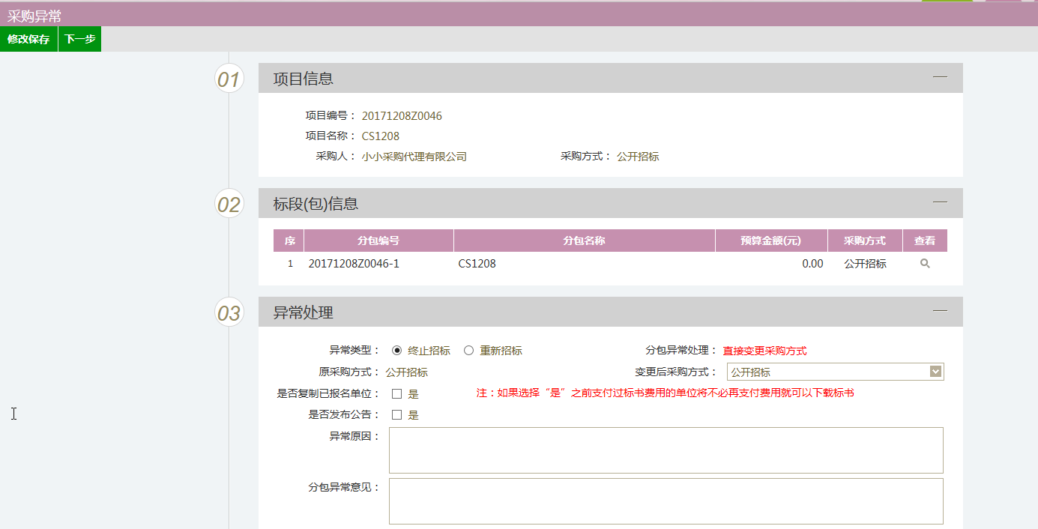Click into the 异常原因 text area
1038x529 pixels.
point(666,450)
